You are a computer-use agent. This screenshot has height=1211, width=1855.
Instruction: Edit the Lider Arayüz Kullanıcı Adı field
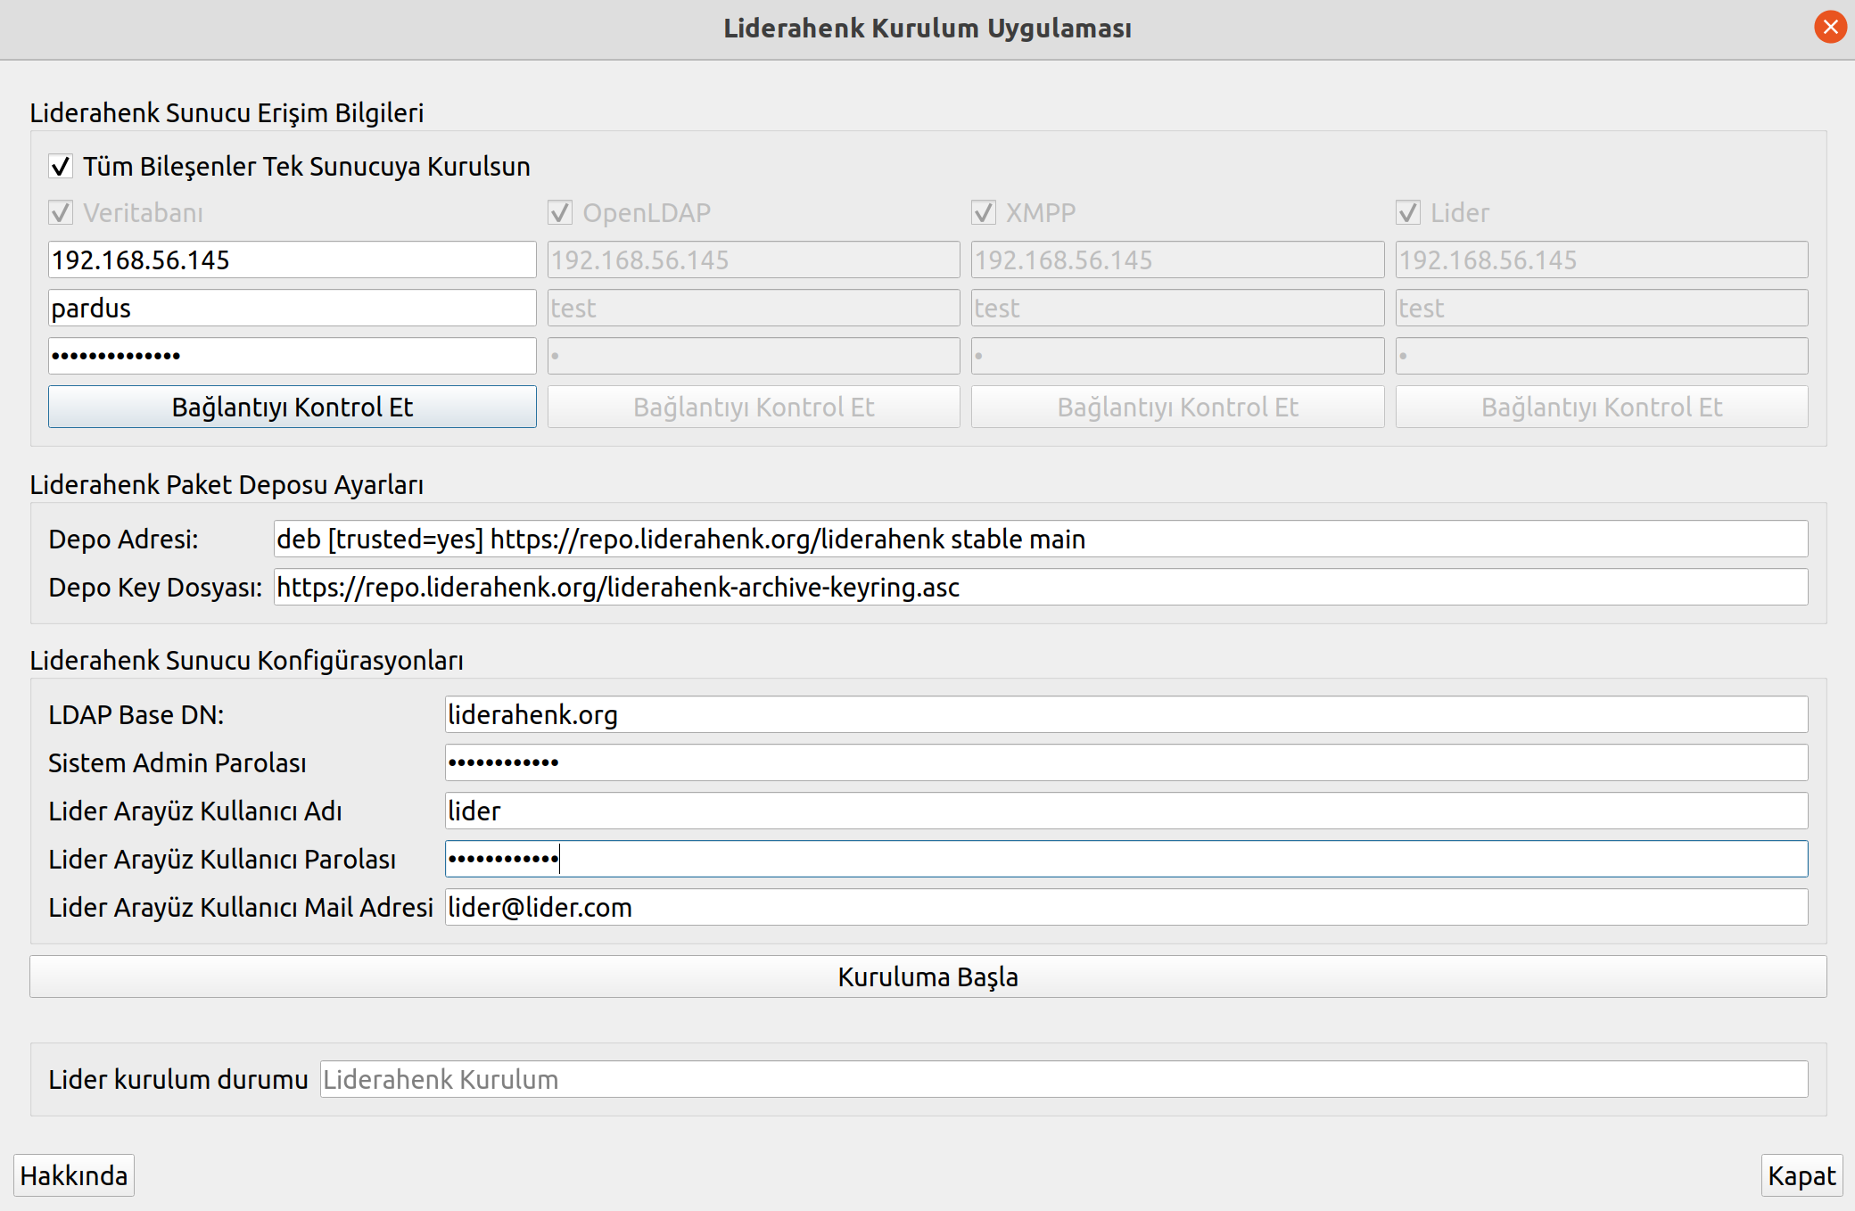1125,811
